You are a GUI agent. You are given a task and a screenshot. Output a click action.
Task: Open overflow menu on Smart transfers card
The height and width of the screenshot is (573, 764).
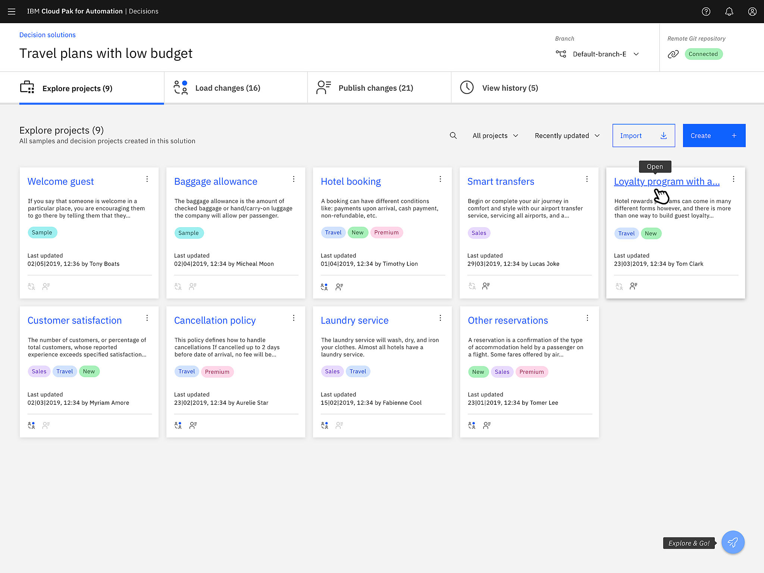[587, 179]
